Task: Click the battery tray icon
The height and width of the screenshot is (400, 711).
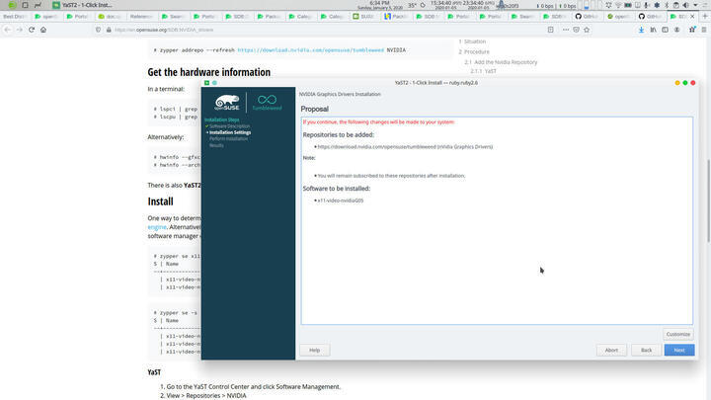Action: point(628,5)
